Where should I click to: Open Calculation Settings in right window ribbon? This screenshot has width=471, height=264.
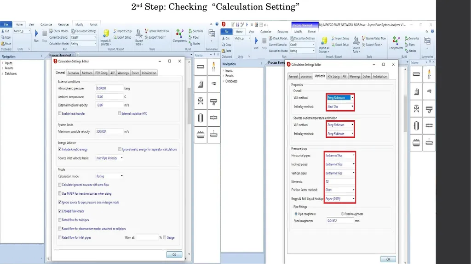302,39
